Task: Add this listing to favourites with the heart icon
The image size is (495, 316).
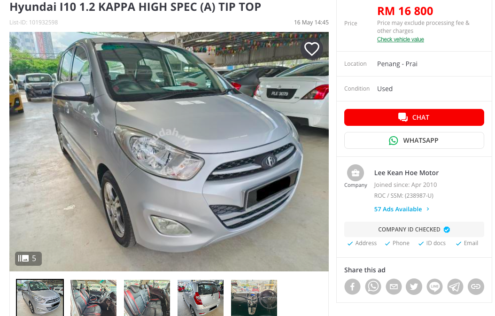Action: point(311,49)
